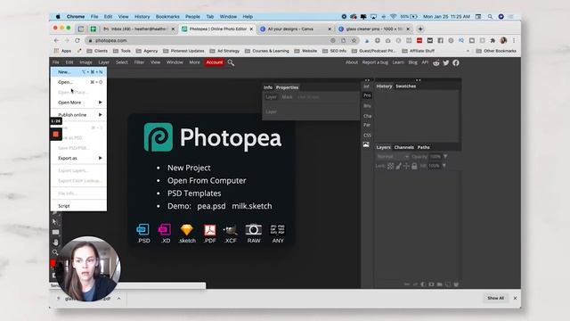Click macOS Spotlight search icon

point(490,17)
